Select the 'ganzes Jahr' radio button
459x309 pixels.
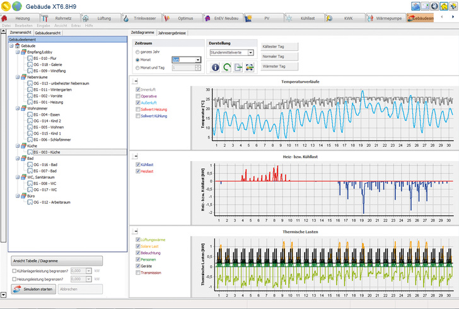[x=137, y=52]
